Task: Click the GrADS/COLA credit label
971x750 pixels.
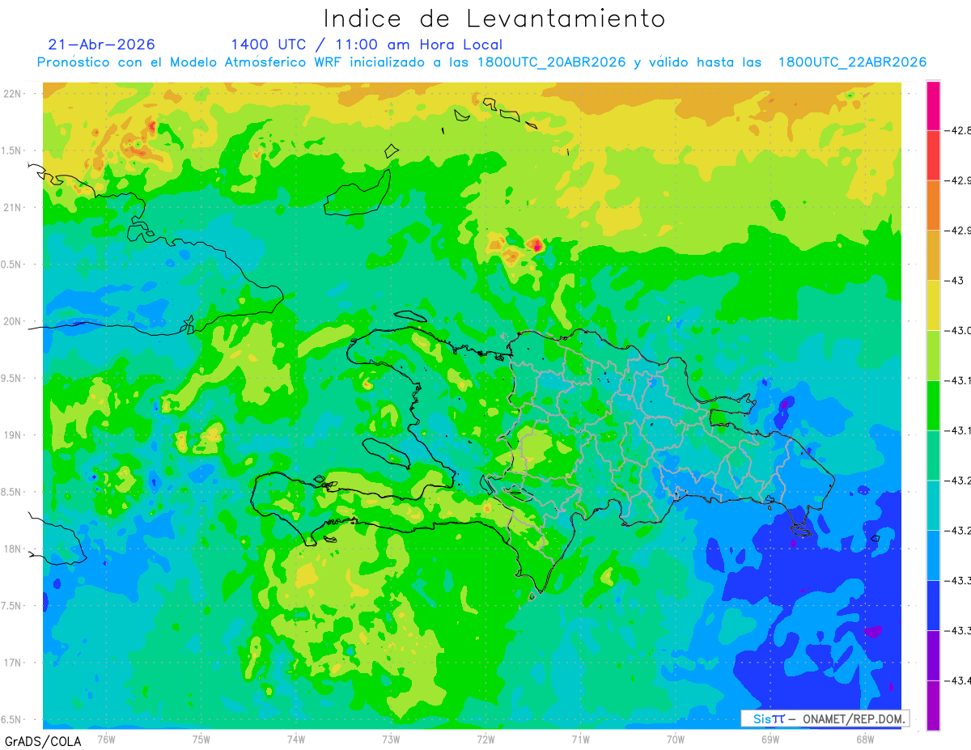Action: (37, 741)
